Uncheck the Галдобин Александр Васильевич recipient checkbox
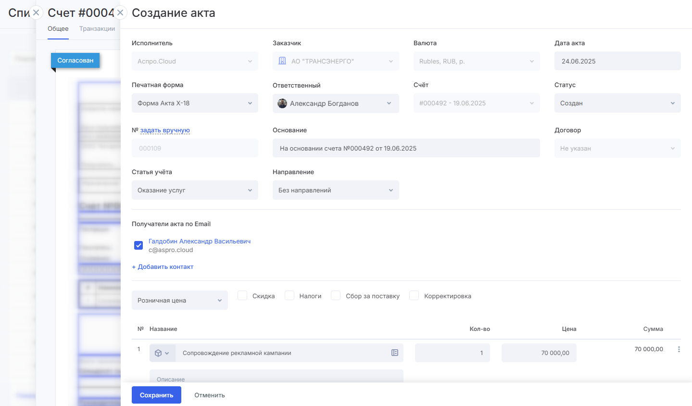The width and height of the screenshot is (692, 406). 138,245
